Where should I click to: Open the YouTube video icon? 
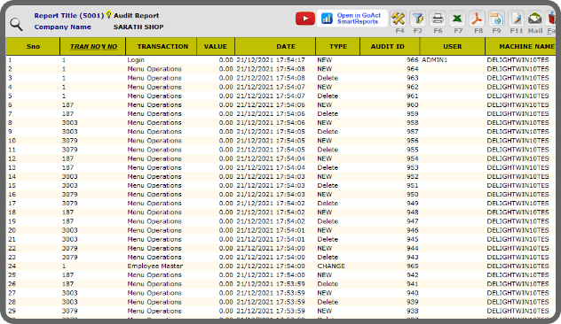click(305, 19)
